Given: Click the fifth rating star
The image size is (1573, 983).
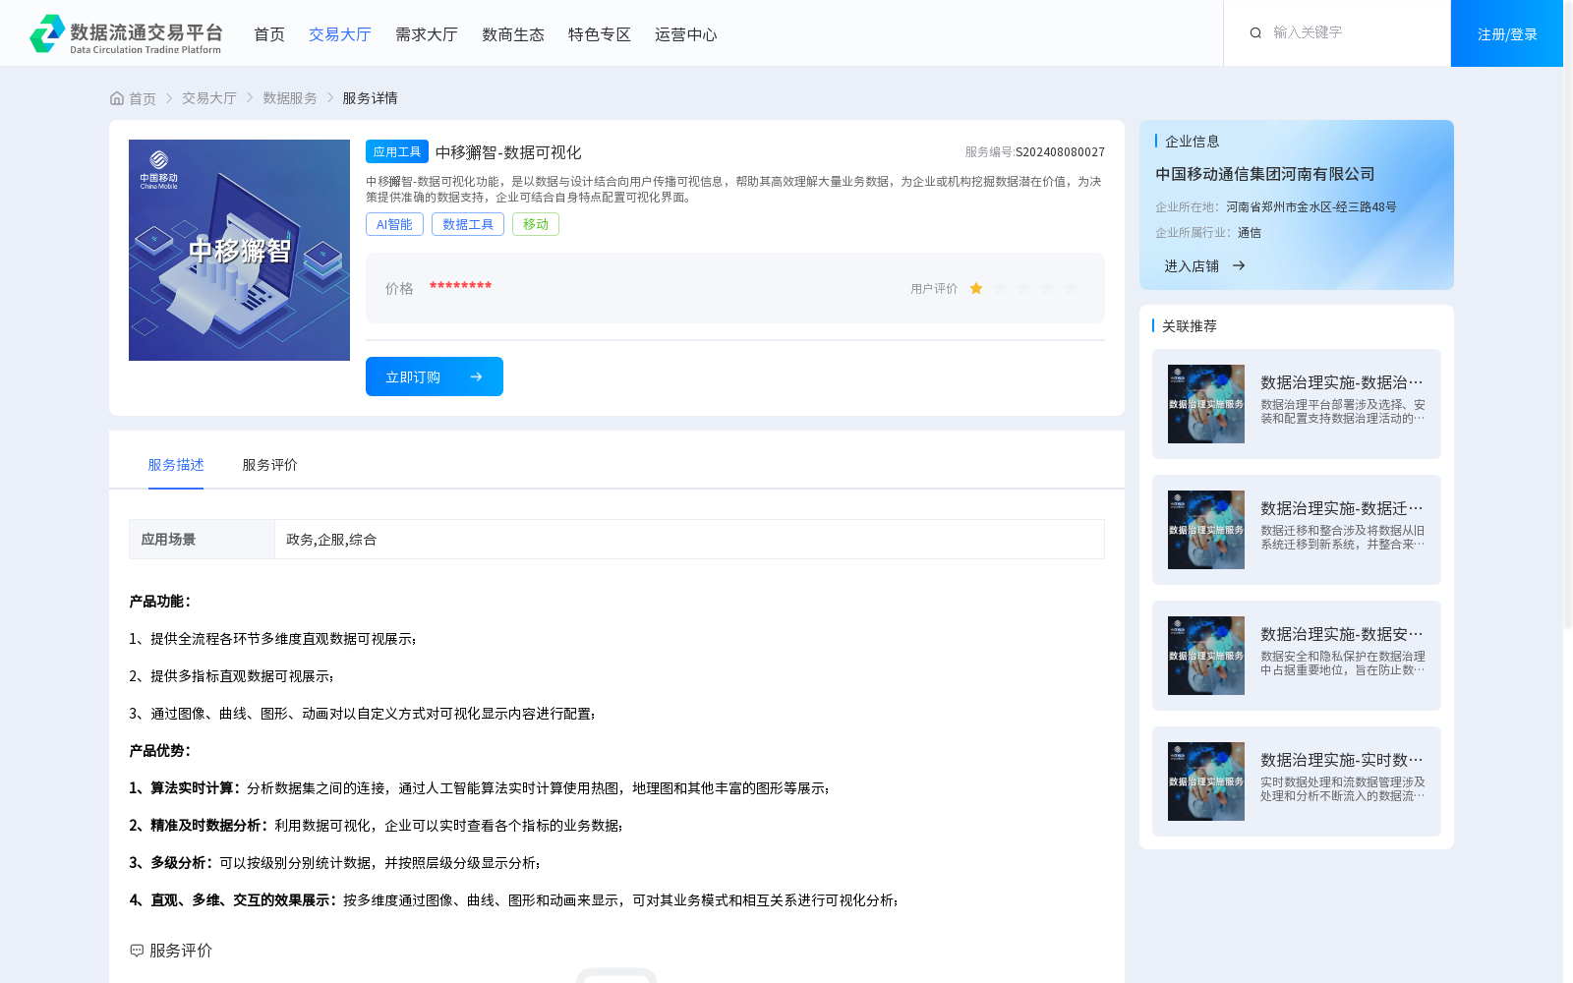Looking at the screenshot, I should point(1071,288).
